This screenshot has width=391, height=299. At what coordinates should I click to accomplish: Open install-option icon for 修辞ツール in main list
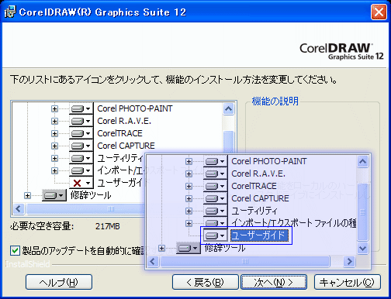click(x=54, y=195)
